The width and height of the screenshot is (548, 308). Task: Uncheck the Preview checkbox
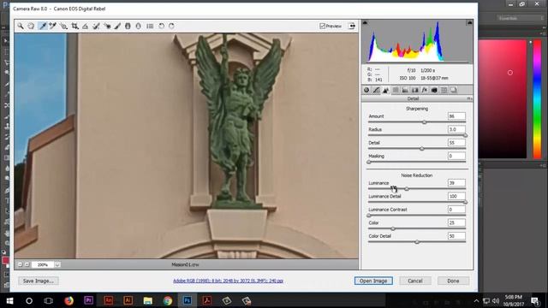[323, 26]
